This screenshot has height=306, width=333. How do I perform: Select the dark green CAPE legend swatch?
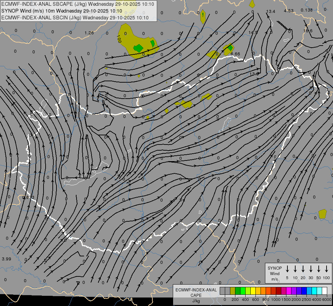[x=238, y=291]
